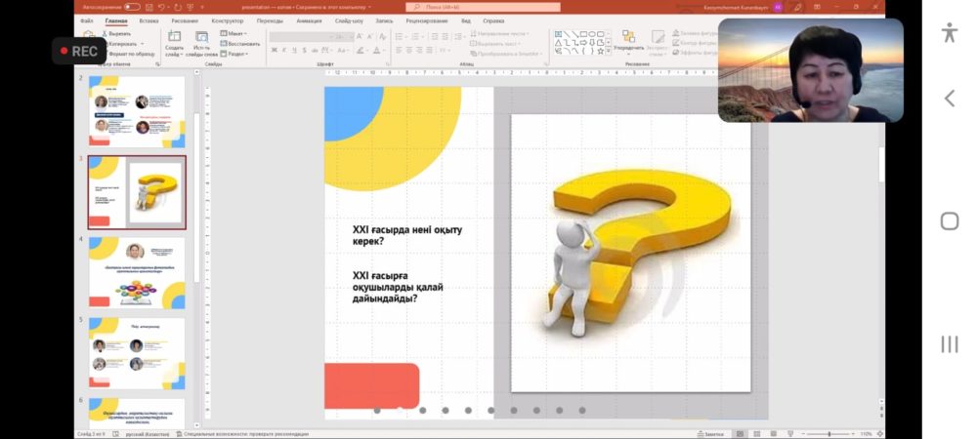Toggle underline Ч formatting

pos(295,51)
